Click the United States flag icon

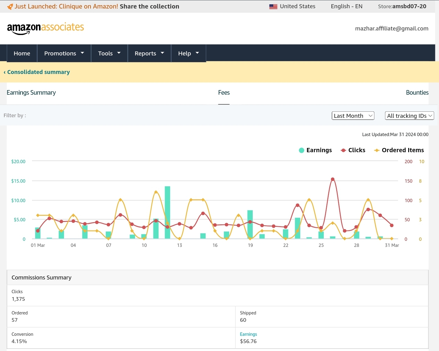point(273,6)
